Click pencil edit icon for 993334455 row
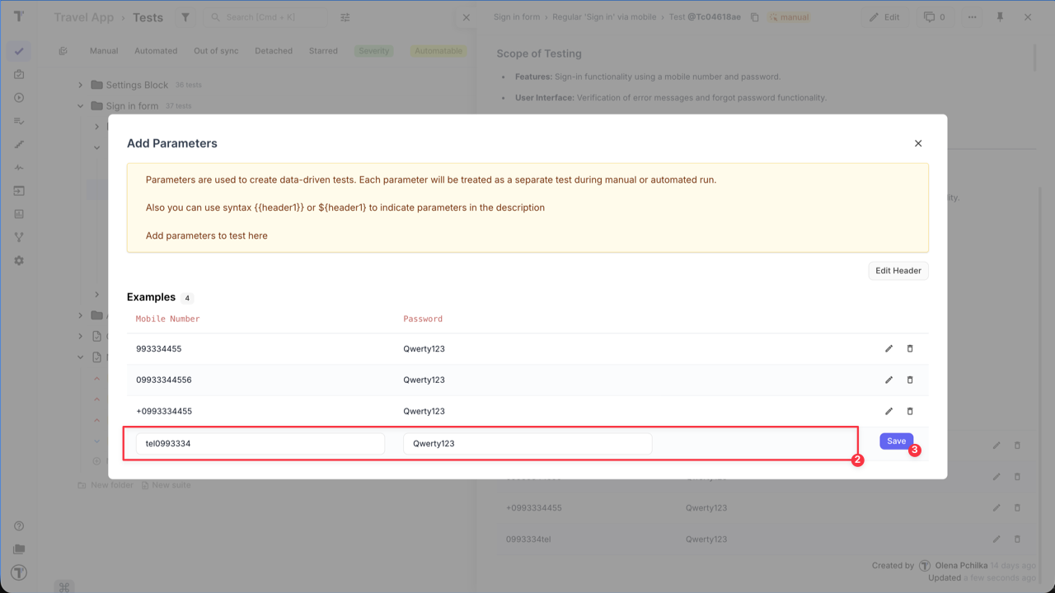The height and width of the screenshot is (593, 1055). pyautogui.click(x=889, y=348)
